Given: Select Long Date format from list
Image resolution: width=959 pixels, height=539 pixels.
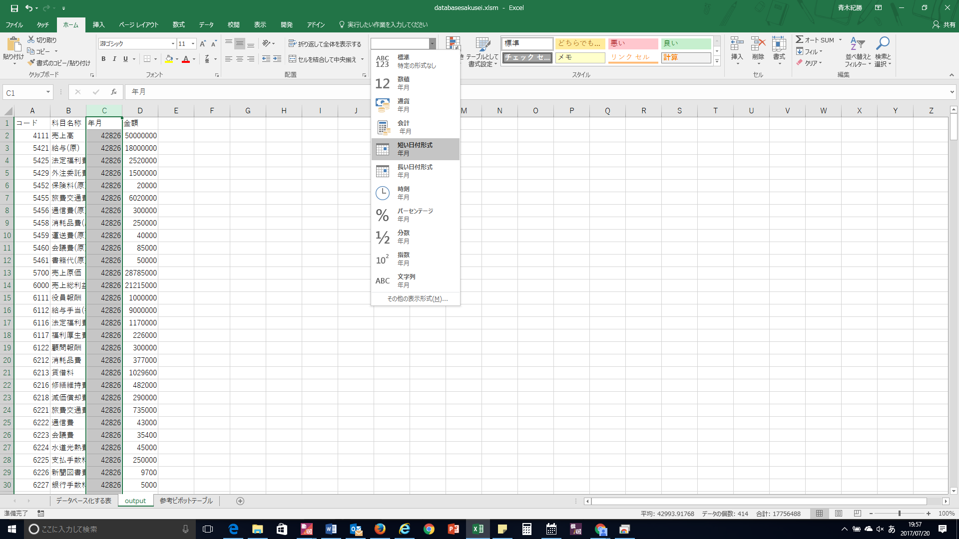Looking at the screenshot, I should tap(415, 171).
